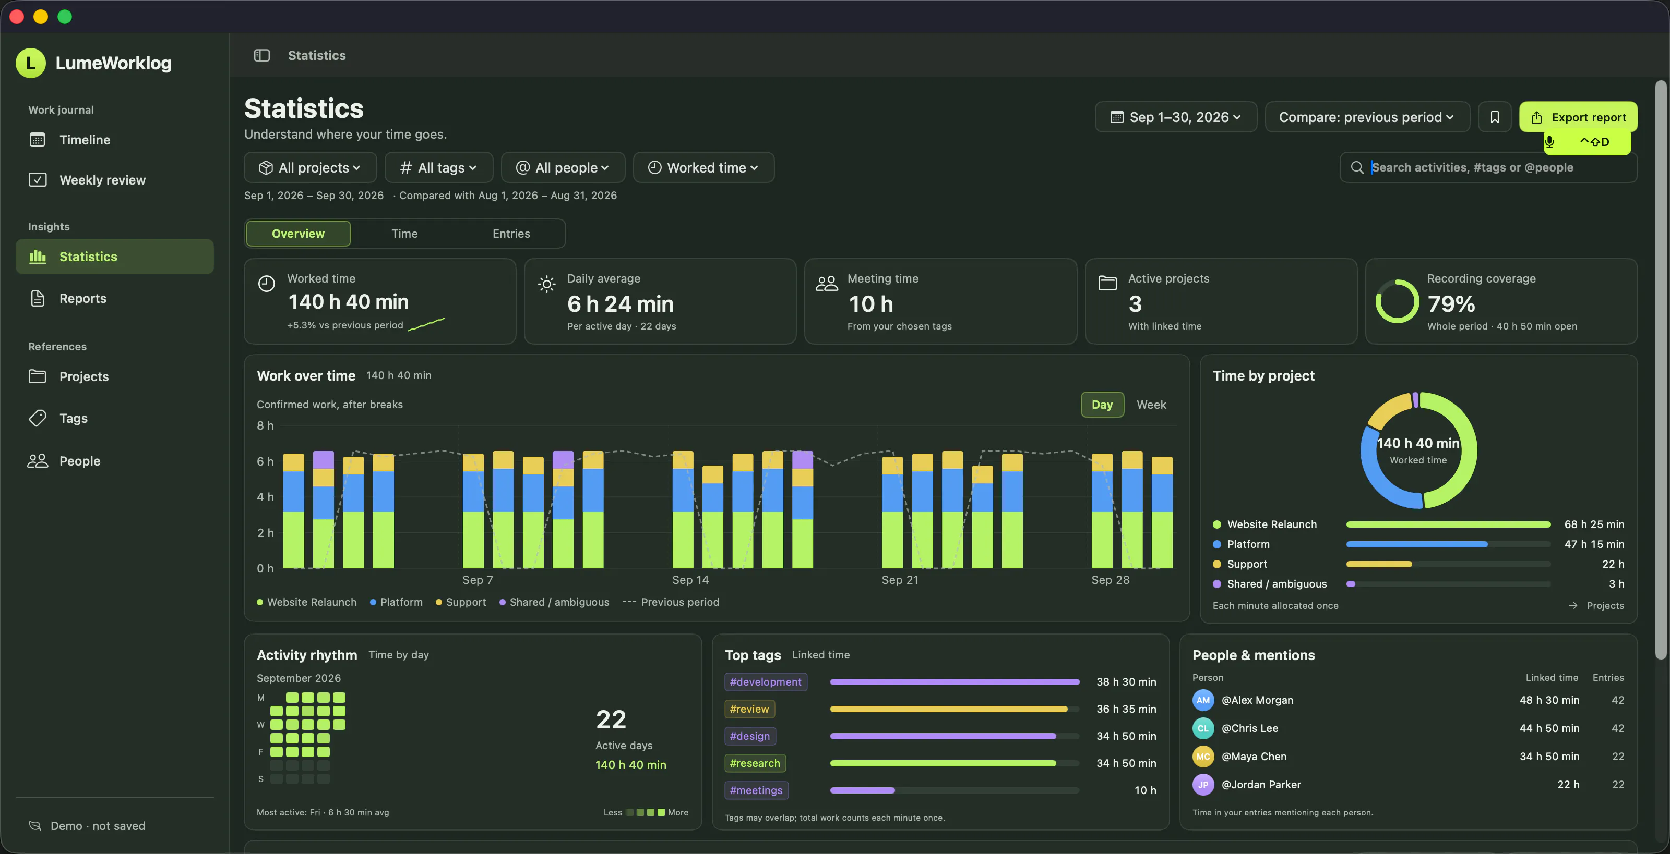The width and height of the screenshot is (1670, 854).
Task: Open the Sep 1–30, 2026 date range dropdown
Action: (x=1175, y=117)
